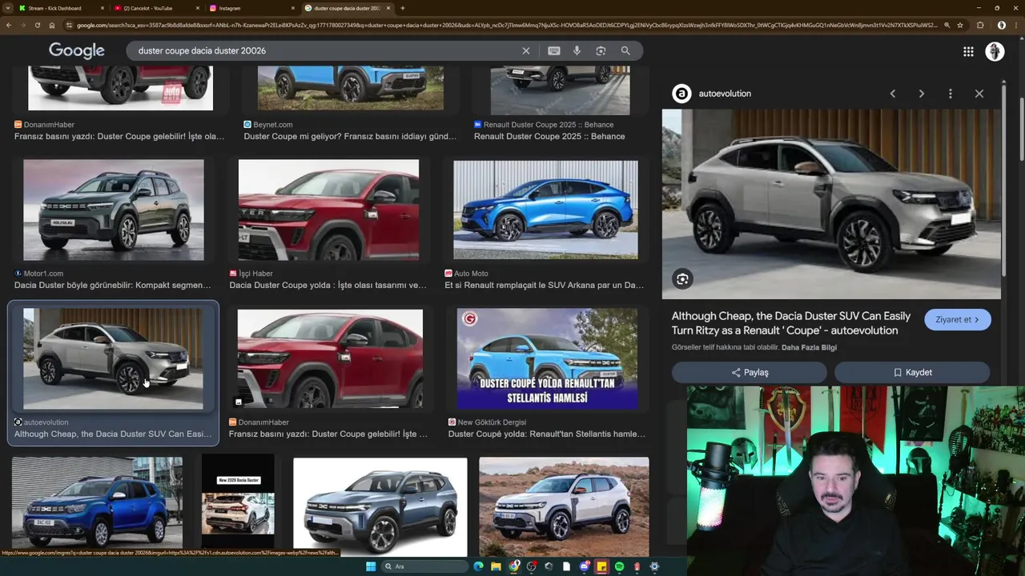Bookmark this page with the star icon

(x=960, y=25)
